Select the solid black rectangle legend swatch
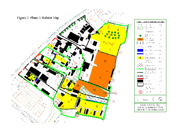Image resolution: width=182 pixels, height=128 pixels. click(140, 81)
